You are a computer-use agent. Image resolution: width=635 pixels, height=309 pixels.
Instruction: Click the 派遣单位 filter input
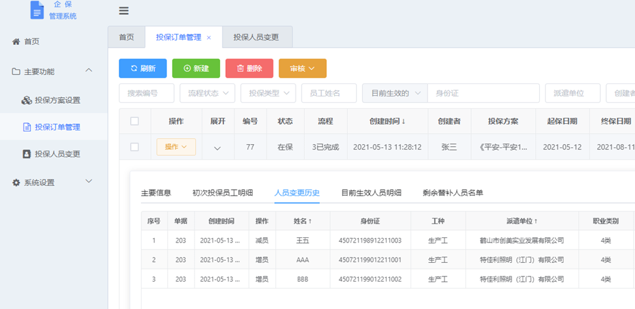pyautogui.click(x=572, y=93)
